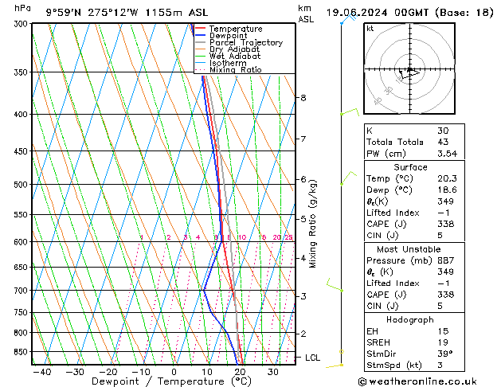Click the gray Parcel Trajectory legend swatch
The height and width of the screenshot is (387, 501).
click(x=201, y=43)
